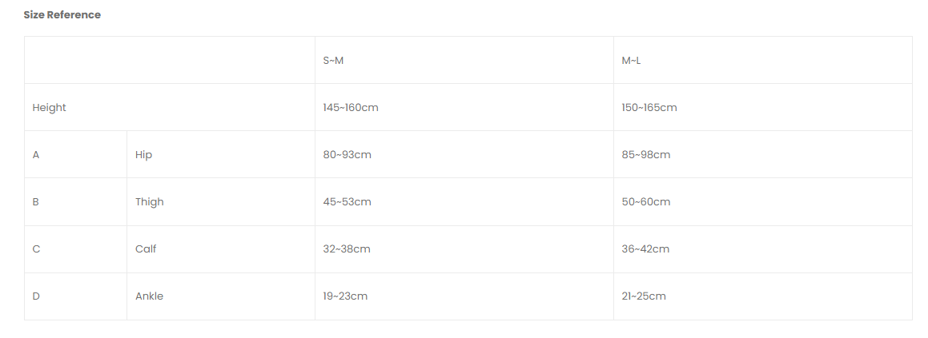Click the Calf row label
This screenshot has height=338, width=928.
pos(146,249)
